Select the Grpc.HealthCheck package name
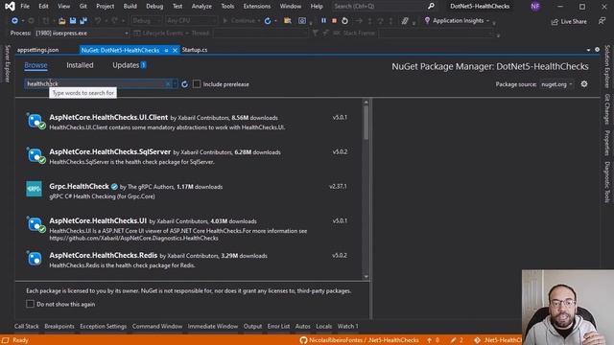Viewport: 614px width, 345px height. [79, 187]
